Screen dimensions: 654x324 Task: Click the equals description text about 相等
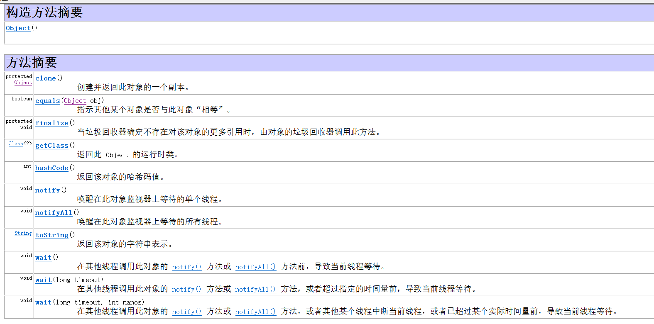154,110
